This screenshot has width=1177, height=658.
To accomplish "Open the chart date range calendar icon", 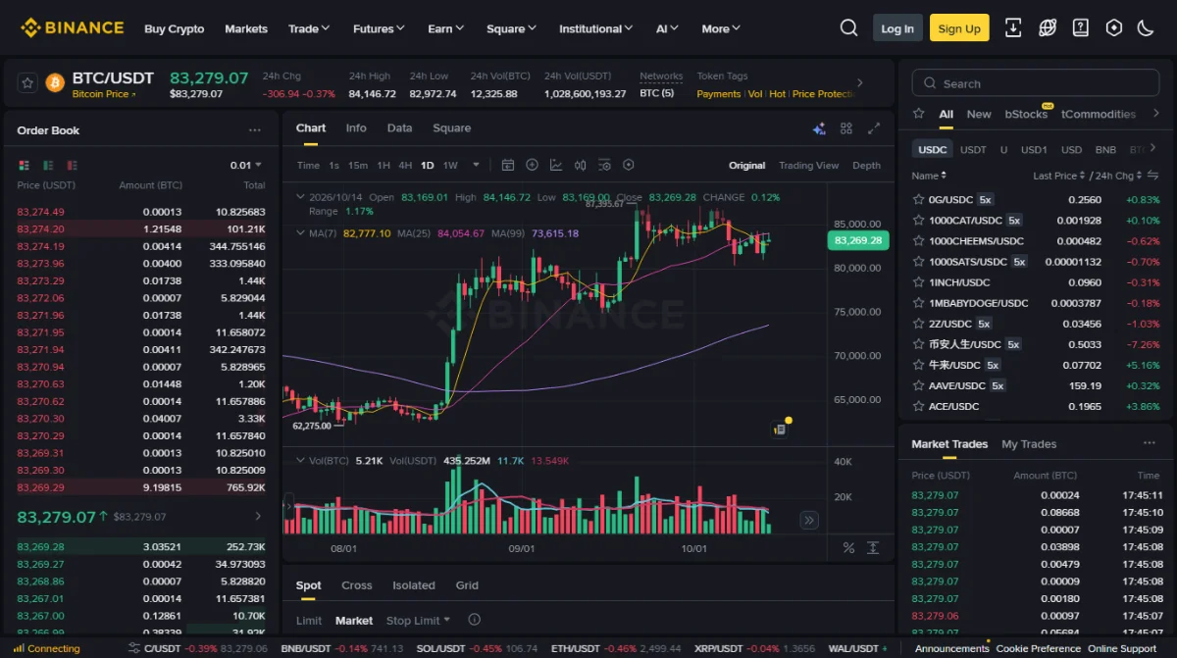I will coord(508,165).
